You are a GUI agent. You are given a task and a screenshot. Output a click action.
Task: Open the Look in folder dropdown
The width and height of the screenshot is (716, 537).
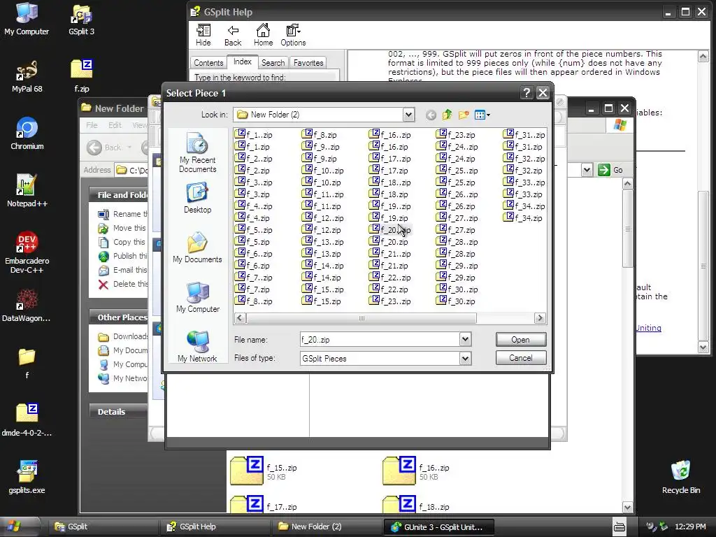tap(408, 115)
